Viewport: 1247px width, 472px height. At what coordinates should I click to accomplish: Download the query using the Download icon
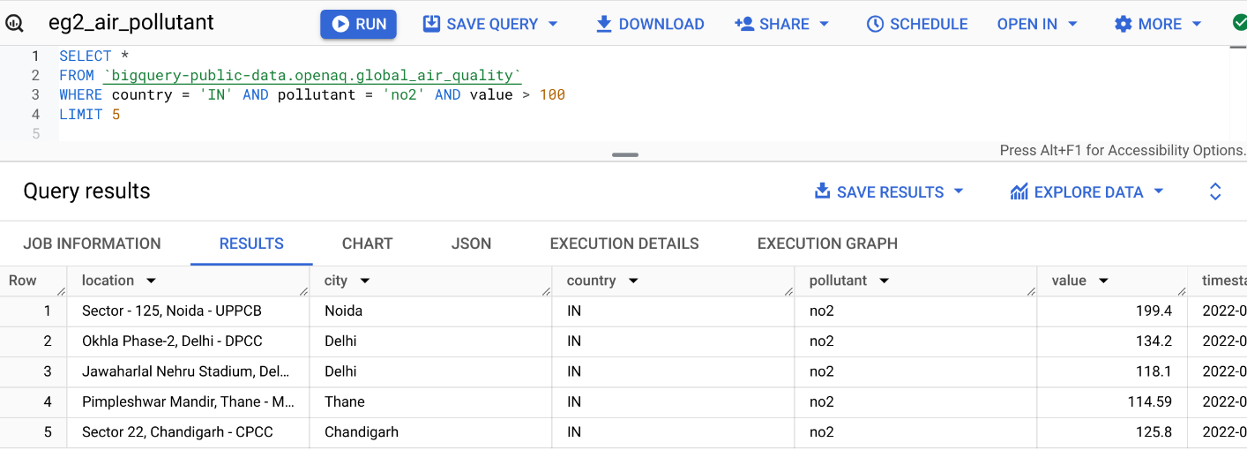(604, 24)
